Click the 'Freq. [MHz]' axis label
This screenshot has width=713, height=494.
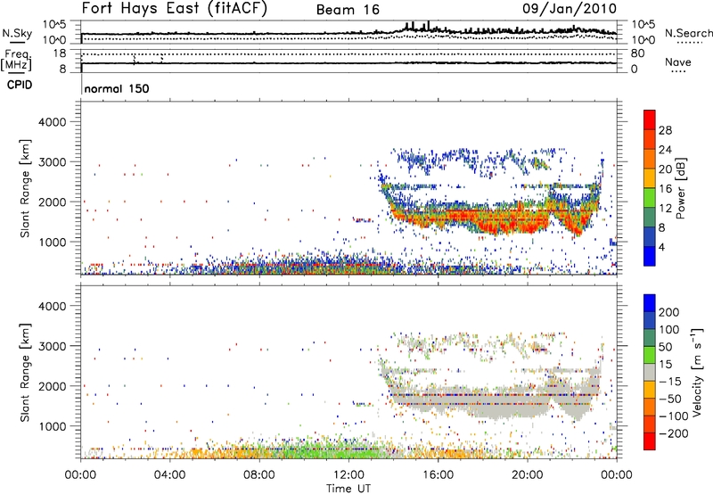pyautogui.click(x=17, y=61)
